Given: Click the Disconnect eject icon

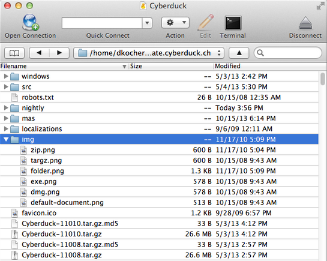Looking at the screenshot, I should pyautogui.click(x=305, y=23).
